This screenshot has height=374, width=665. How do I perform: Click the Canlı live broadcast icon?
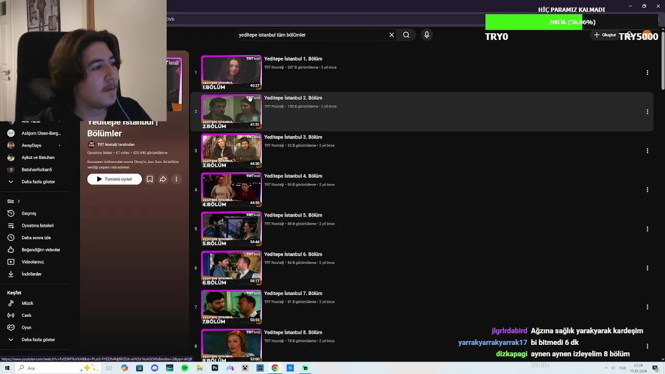(11, 315)
